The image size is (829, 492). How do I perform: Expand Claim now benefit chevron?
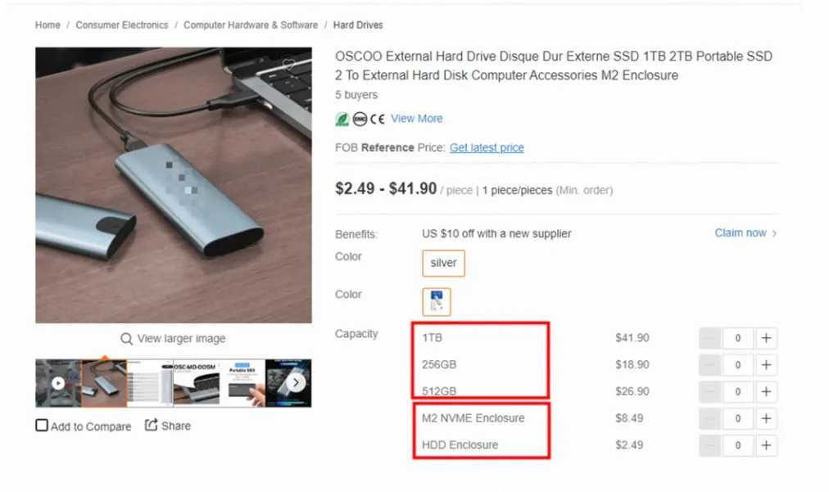click(x=774, y=233)
